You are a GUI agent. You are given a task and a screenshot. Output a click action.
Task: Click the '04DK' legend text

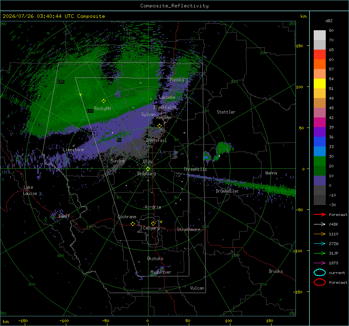pyautogui.click(x=333, y=224)
